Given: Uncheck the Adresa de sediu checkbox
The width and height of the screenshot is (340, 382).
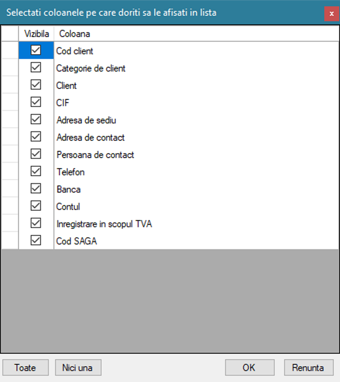Looking at the screenshot, I should click(x=36, y=120).
